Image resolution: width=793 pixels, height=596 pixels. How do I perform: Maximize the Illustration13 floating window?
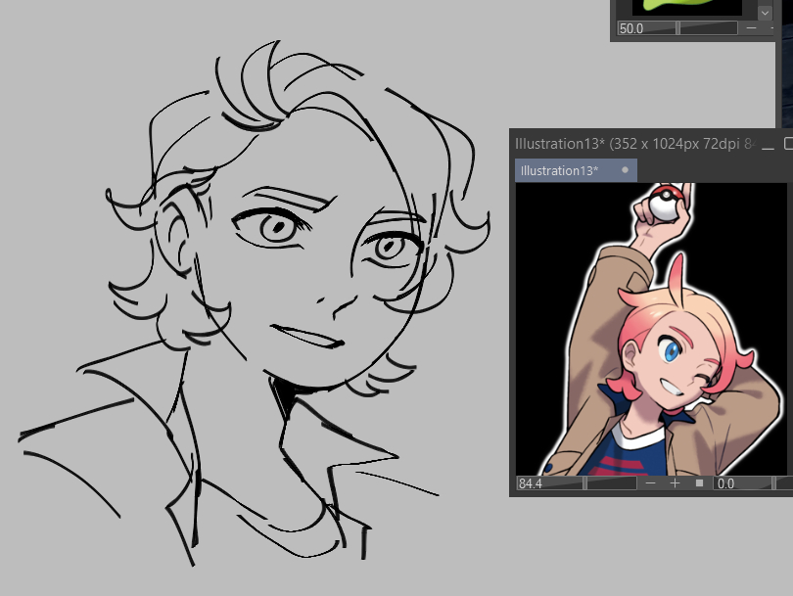click(788, 144)
